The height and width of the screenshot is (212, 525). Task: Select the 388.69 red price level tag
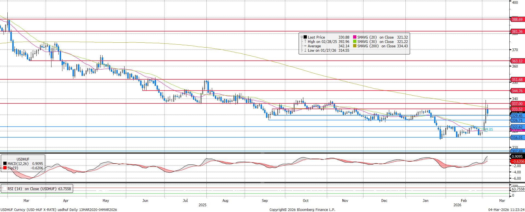[x=517, y=19]
